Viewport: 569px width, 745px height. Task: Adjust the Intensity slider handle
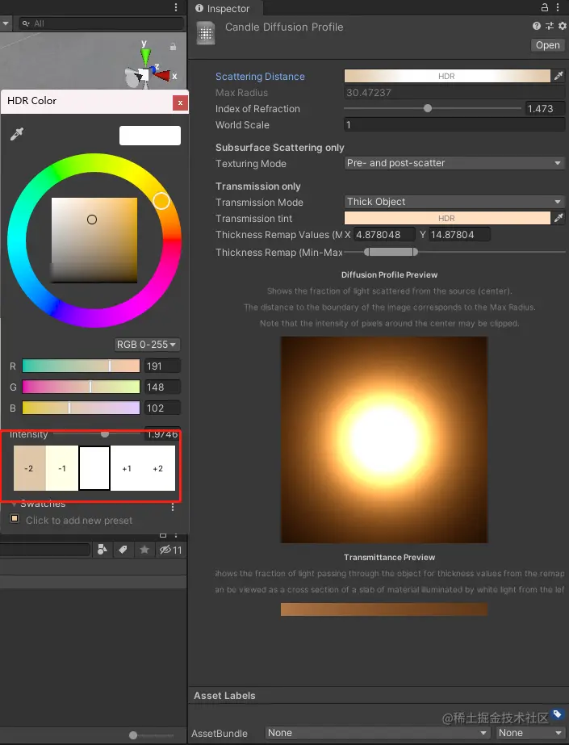[105, 433]
